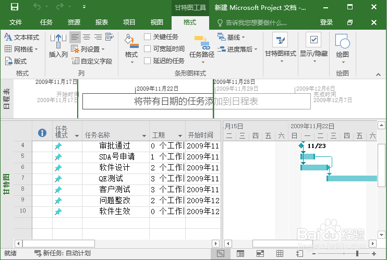387x260 pixels.
Task: Enable the 关键任务 checkbox
Action: coord(147,37)
